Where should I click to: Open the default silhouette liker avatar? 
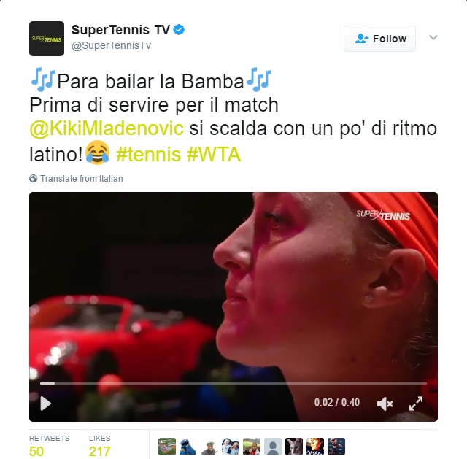272,447
